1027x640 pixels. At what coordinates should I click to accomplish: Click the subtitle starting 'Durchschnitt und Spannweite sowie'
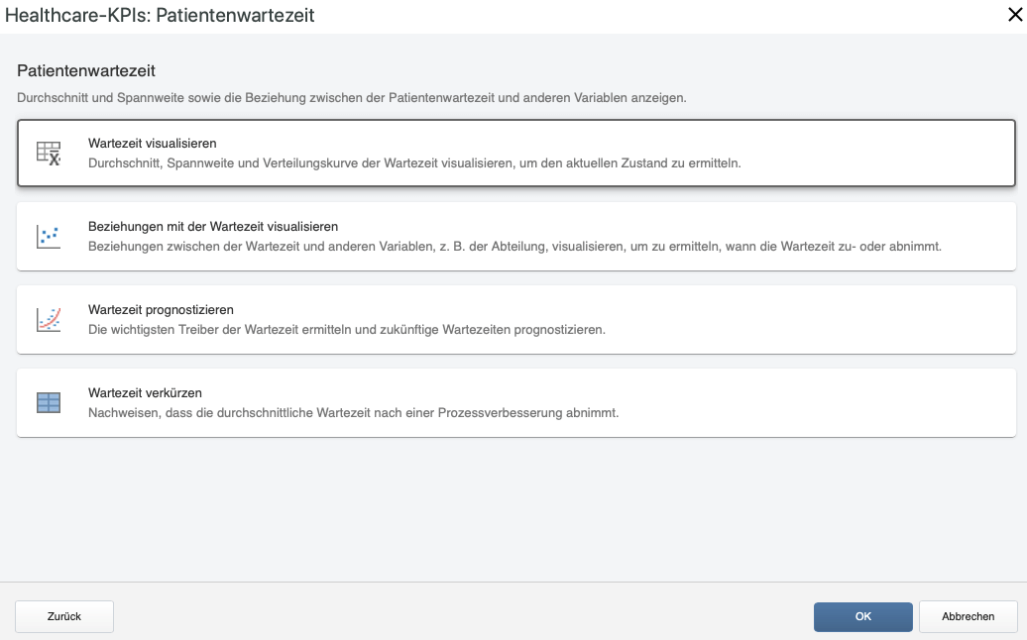tap(352, 97)
